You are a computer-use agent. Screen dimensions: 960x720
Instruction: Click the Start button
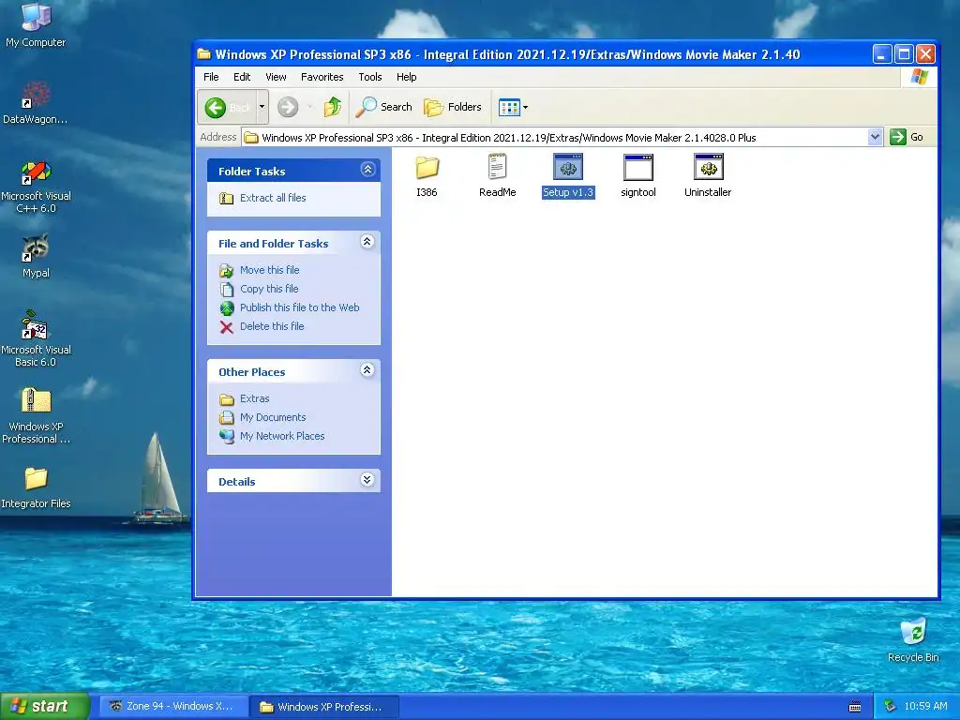pyautogui.click(x=44, y=707)
